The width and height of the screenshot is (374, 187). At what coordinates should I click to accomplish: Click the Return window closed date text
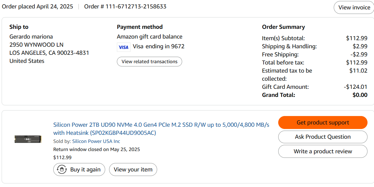click(96, 149)
